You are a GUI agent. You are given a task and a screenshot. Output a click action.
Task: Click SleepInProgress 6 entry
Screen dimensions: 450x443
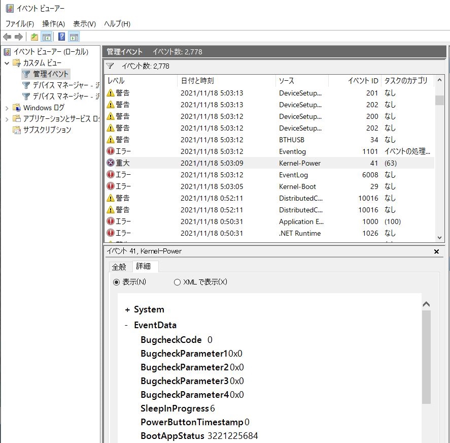click(x=178, y=408)
